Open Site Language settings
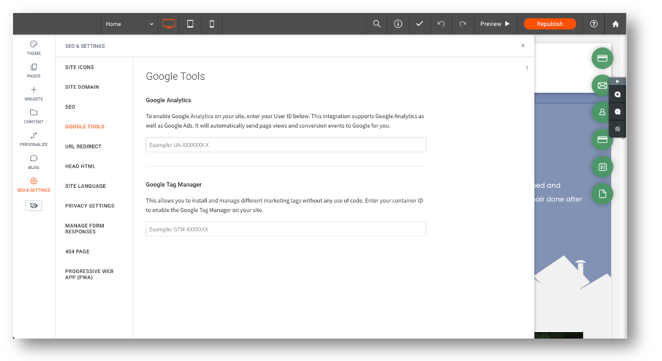 tap(85, 186)
